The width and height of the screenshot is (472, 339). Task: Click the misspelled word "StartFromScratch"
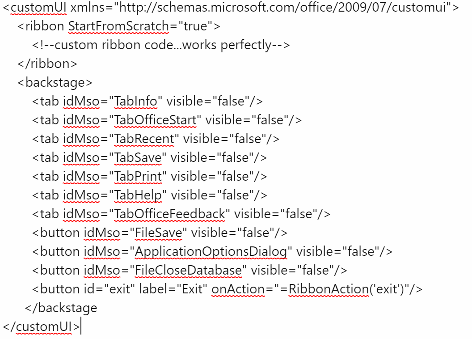pos(118,26)
